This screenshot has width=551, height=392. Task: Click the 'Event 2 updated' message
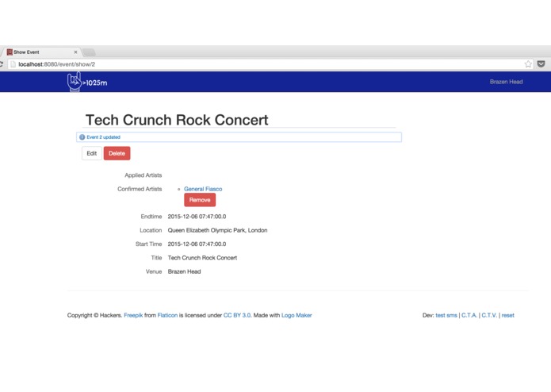click(x=103, y=137)
